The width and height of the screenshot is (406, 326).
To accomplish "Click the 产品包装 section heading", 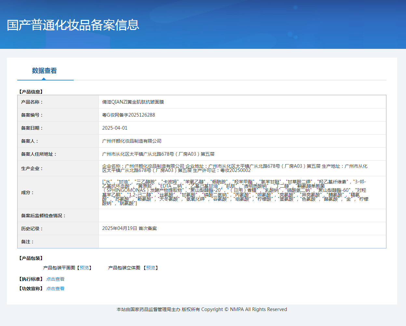I will (x=31, y=258).
